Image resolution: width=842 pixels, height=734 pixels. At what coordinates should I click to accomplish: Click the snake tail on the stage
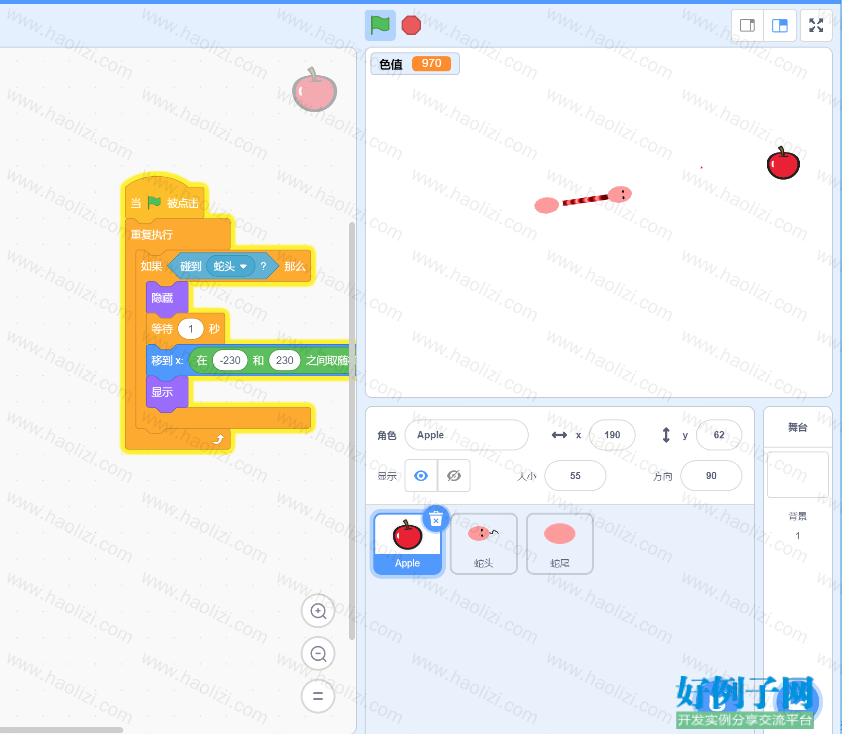[x=546, y=205]
